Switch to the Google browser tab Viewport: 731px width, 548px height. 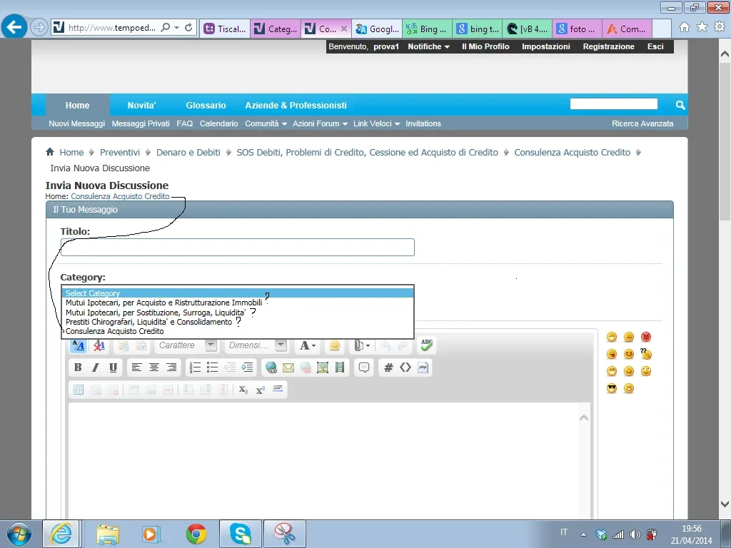coord(378,29)
